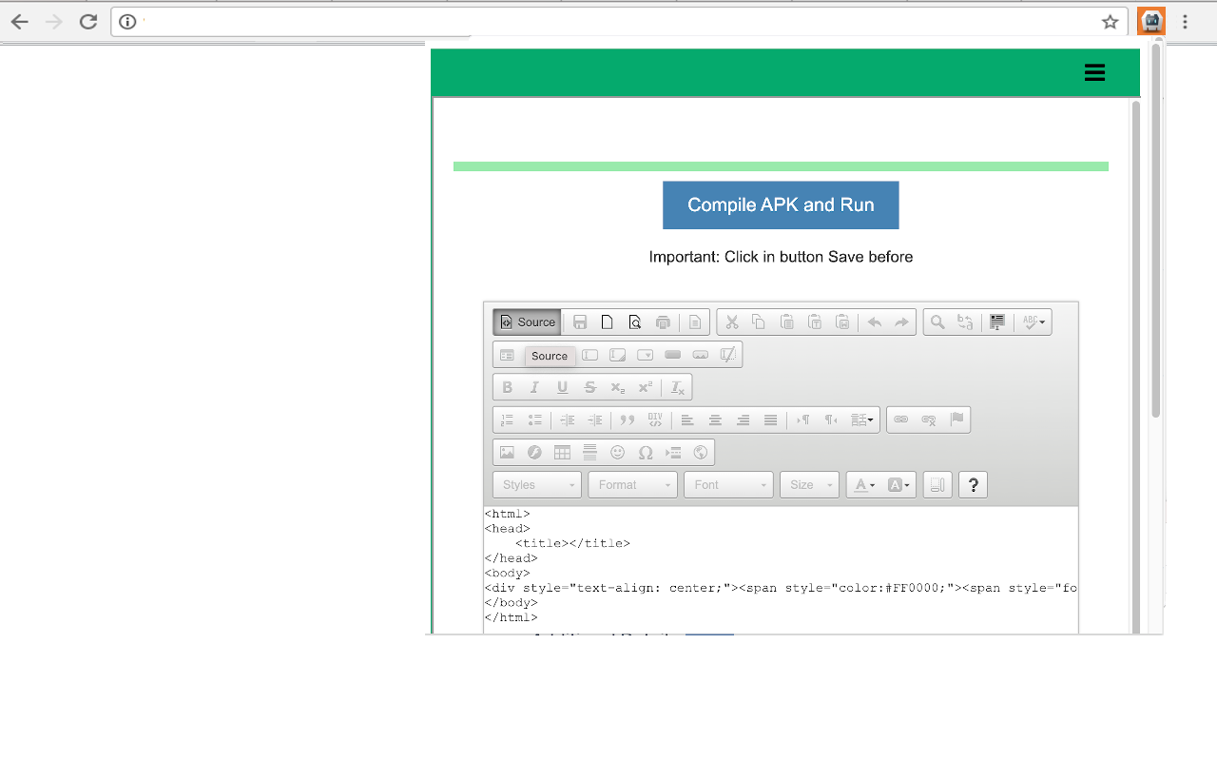Viewport: 1217px width, 761px height.
Task: Click Insert Horizontal Line icon
Action: coord(590,453)
